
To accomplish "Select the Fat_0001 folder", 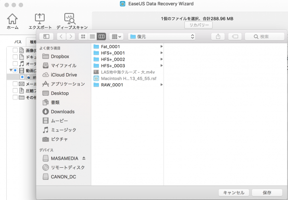I will (x=127, y=47).
